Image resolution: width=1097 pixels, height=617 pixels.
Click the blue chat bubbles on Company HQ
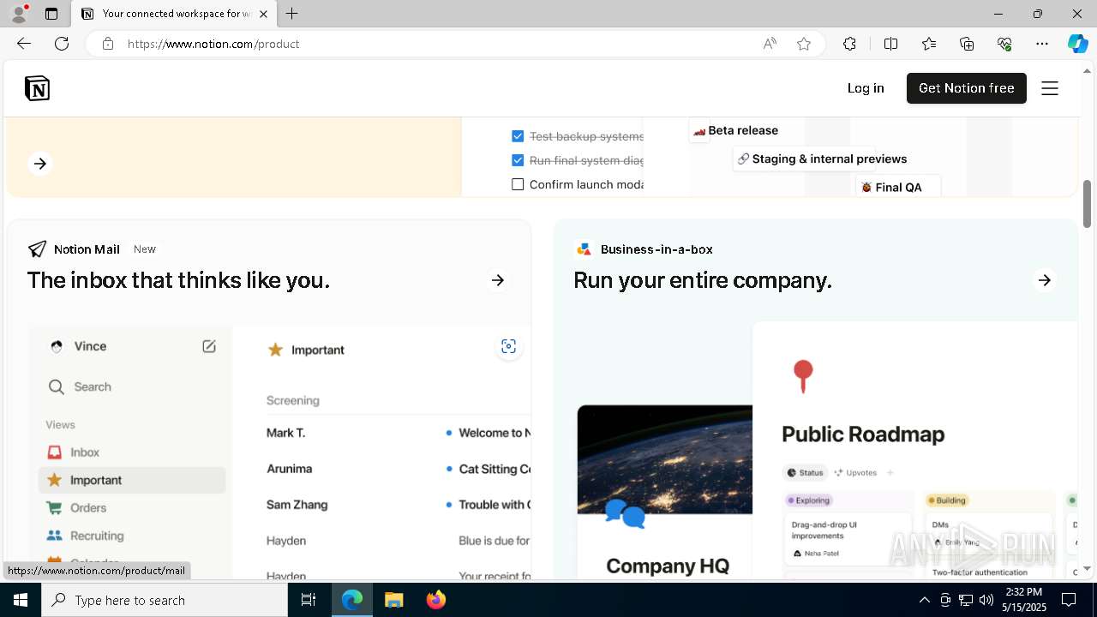click(625, 513)
